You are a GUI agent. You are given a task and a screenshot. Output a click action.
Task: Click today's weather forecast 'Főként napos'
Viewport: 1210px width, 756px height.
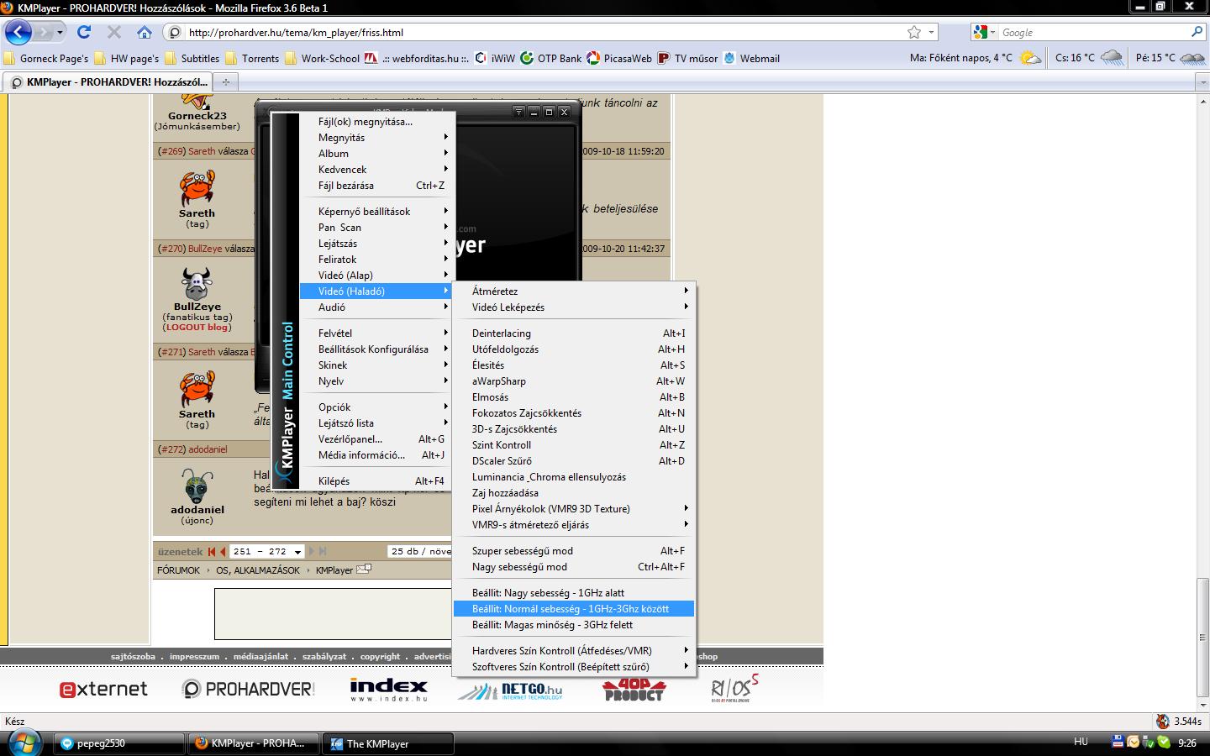(975, 58)
